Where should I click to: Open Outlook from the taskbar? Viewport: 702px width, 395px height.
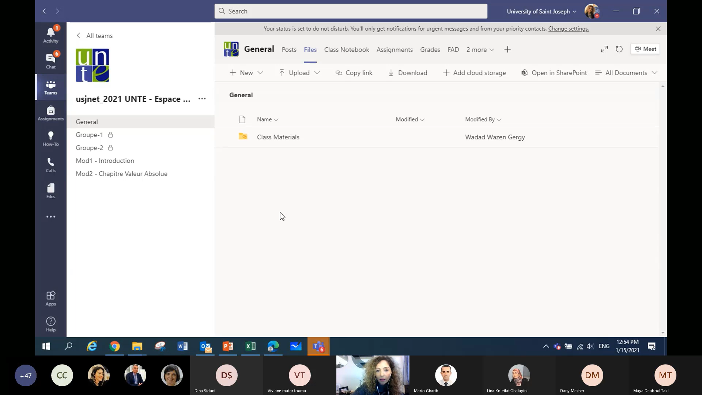click(205, 346)
